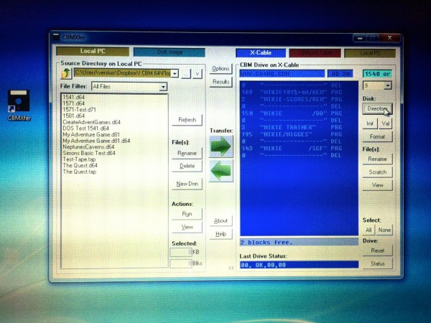Select MIKIE /SCF PRG entry
Image resolution: width=431 pixels, height=323 pixels.
pos(292,149)
